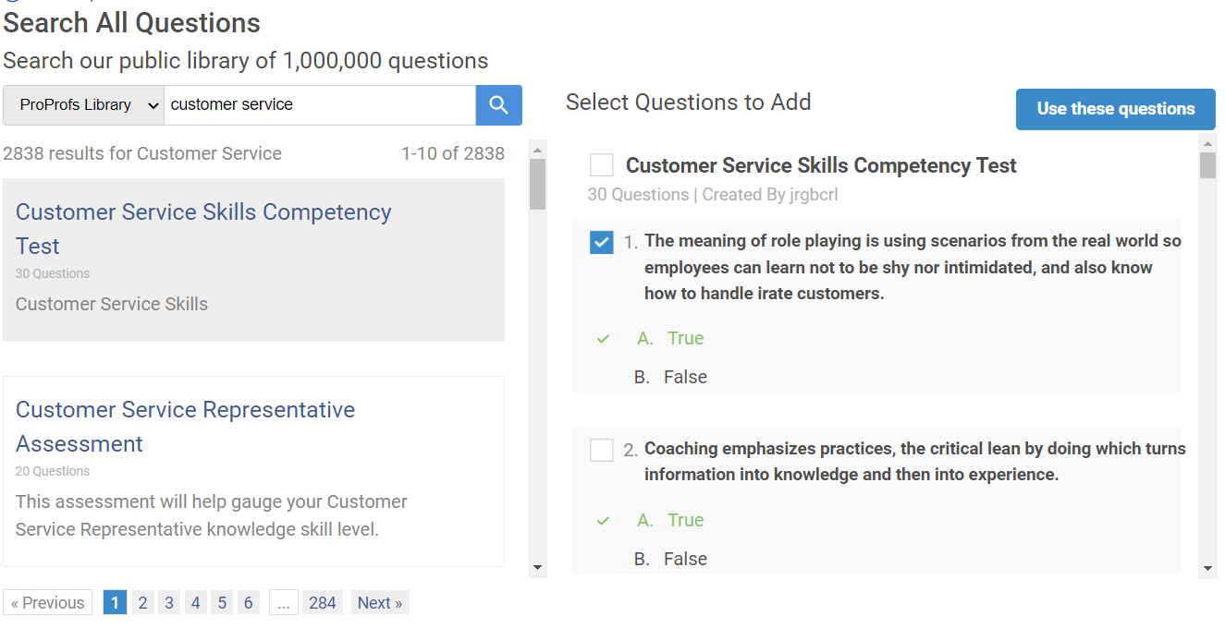Click down arrow of questions panel scrollbar
1225x628 pixels.
click(x=1207, y=568)
